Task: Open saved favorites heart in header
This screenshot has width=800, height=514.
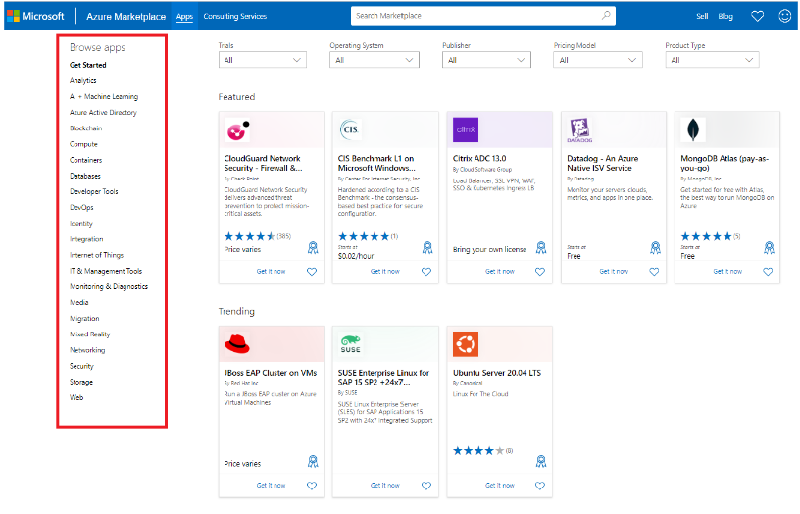Action: [757, 16]
